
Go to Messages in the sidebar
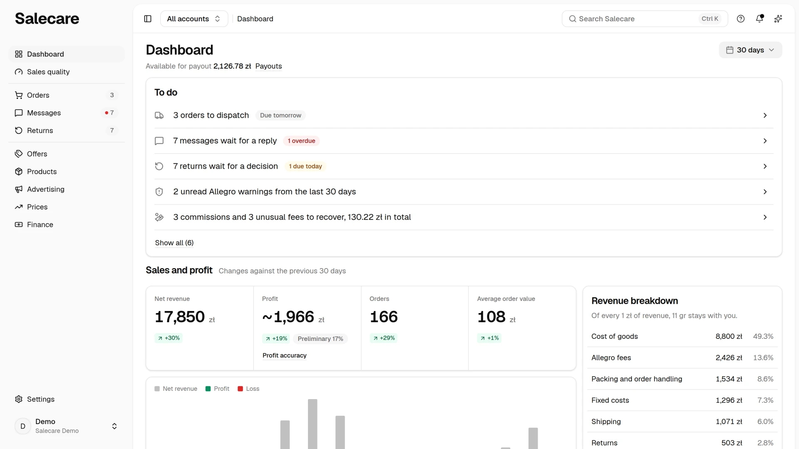67,113
